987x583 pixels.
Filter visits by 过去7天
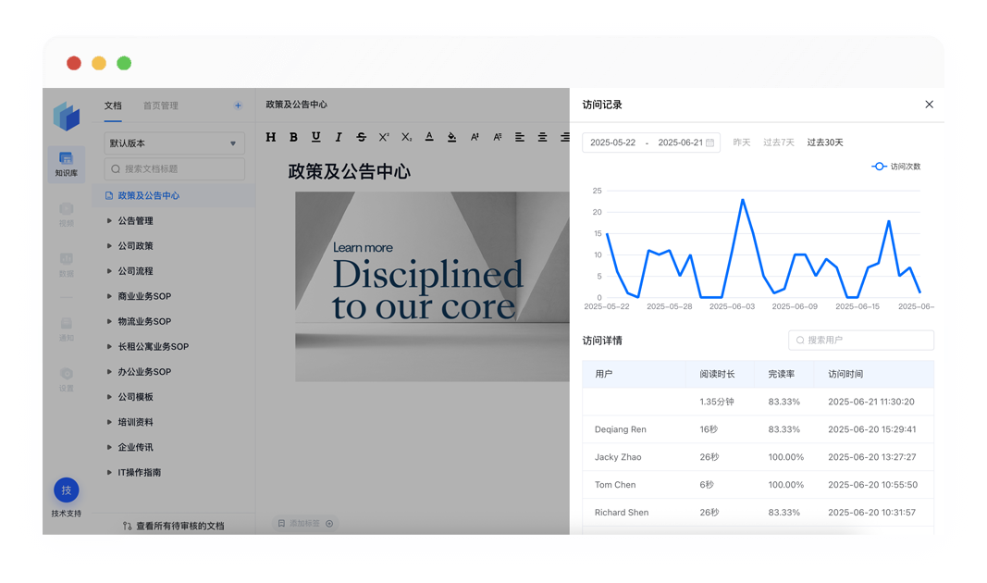pos(778,143)
